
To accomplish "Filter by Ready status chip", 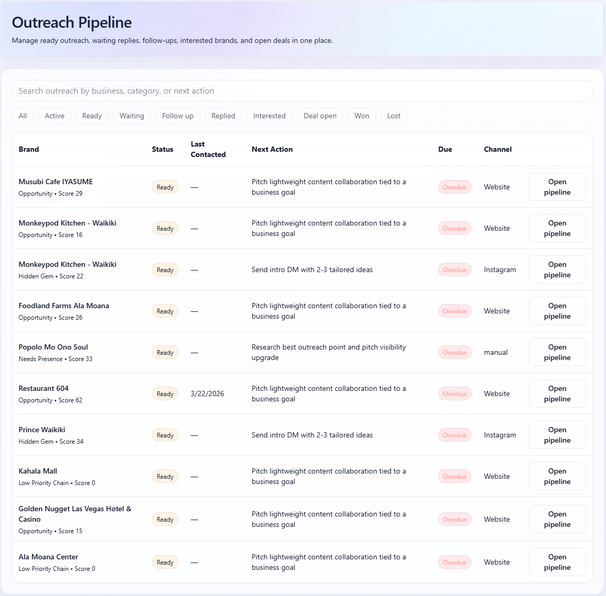I will point(92,116).
